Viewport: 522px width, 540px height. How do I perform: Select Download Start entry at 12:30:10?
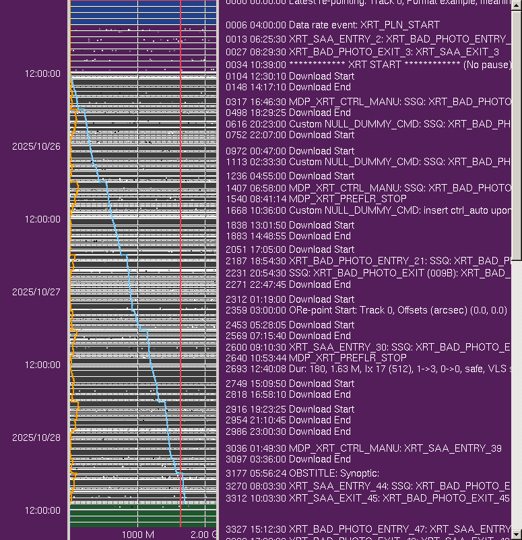pos(290,76)
